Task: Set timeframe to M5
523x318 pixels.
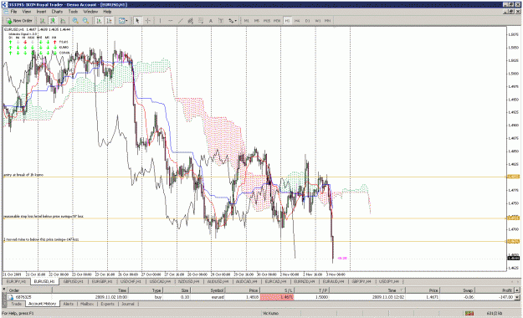Action: coord(257,21)
